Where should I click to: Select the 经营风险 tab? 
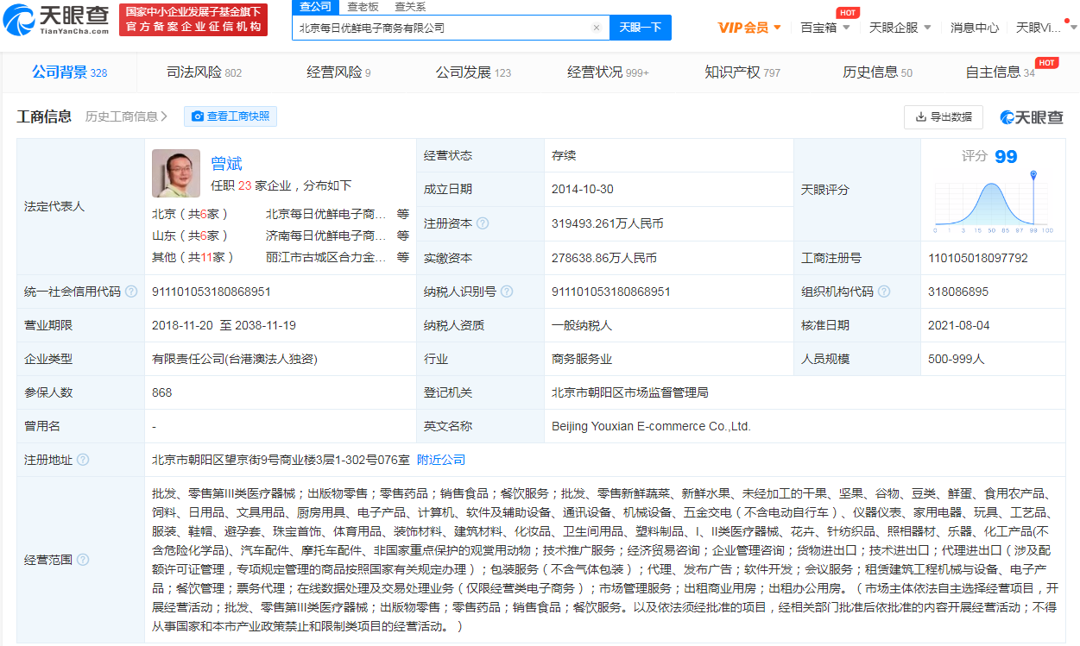pyautogui.click(x=338, y=72)
